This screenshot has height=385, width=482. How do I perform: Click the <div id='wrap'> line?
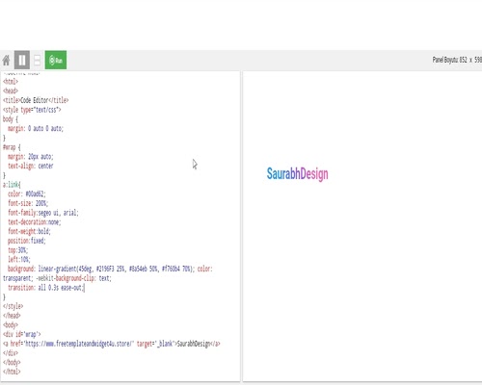22,334
